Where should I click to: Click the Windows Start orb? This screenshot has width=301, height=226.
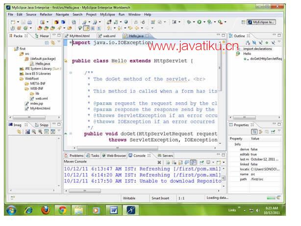(x=11, y=210)
